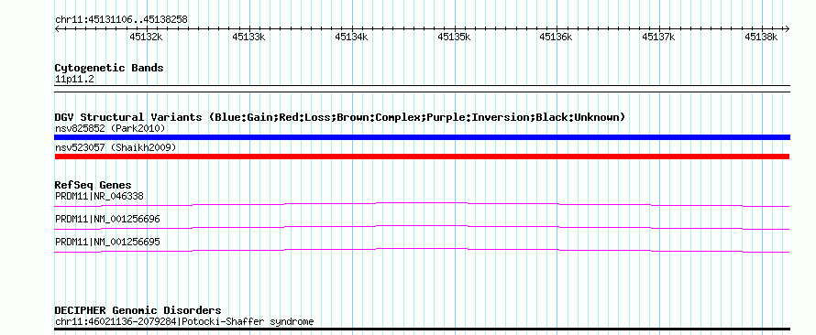
Task: Select the DECIPHER Genomic Disorders track title
Action: (x=138, y=310)
